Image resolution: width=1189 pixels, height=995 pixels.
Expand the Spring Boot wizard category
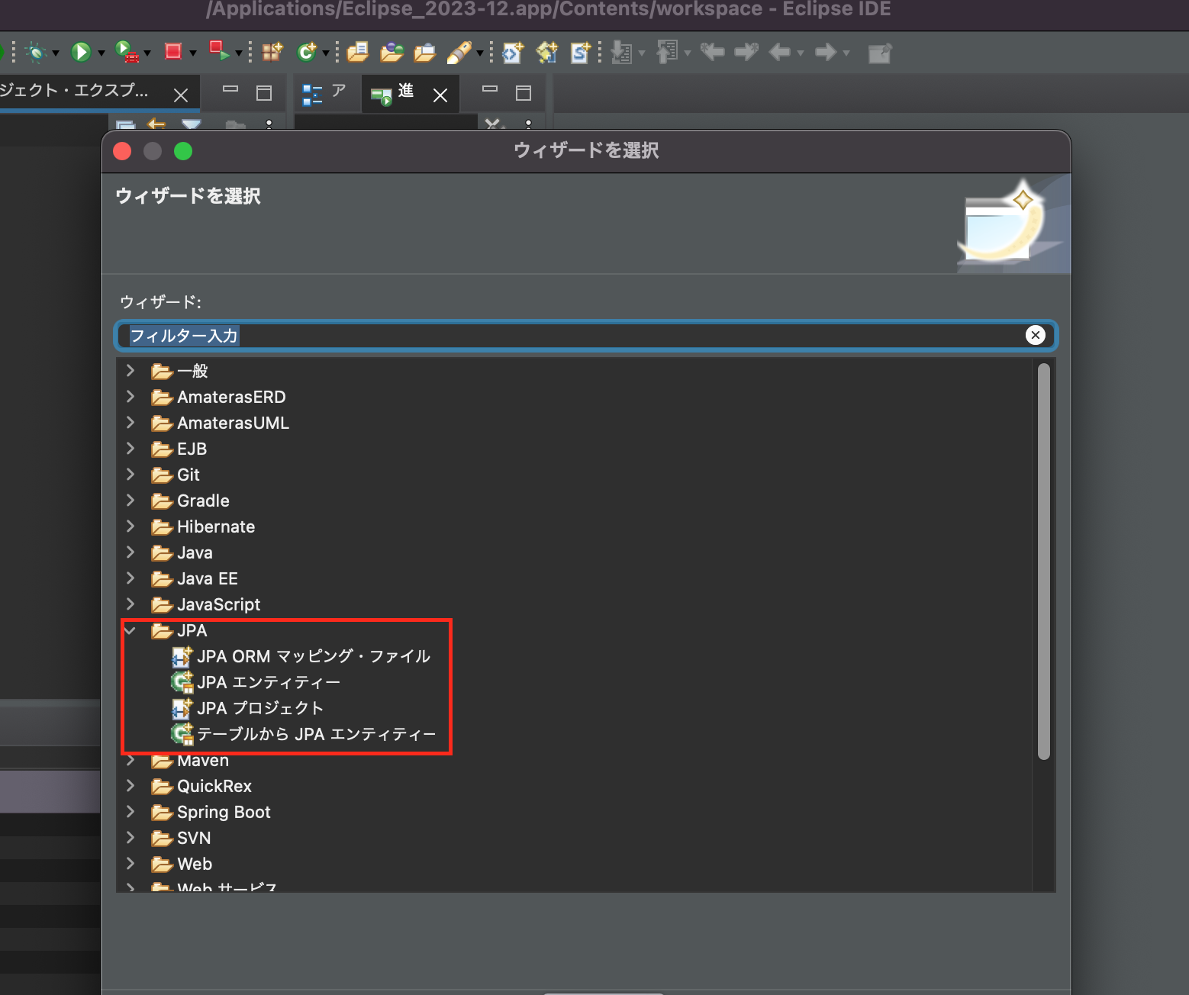(130, 812)
